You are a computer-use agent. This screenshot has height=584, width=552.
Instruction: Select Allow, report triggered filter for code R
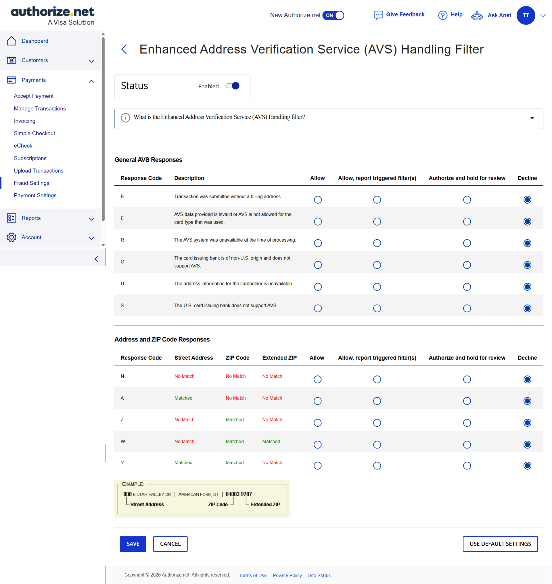coord(377,243)
